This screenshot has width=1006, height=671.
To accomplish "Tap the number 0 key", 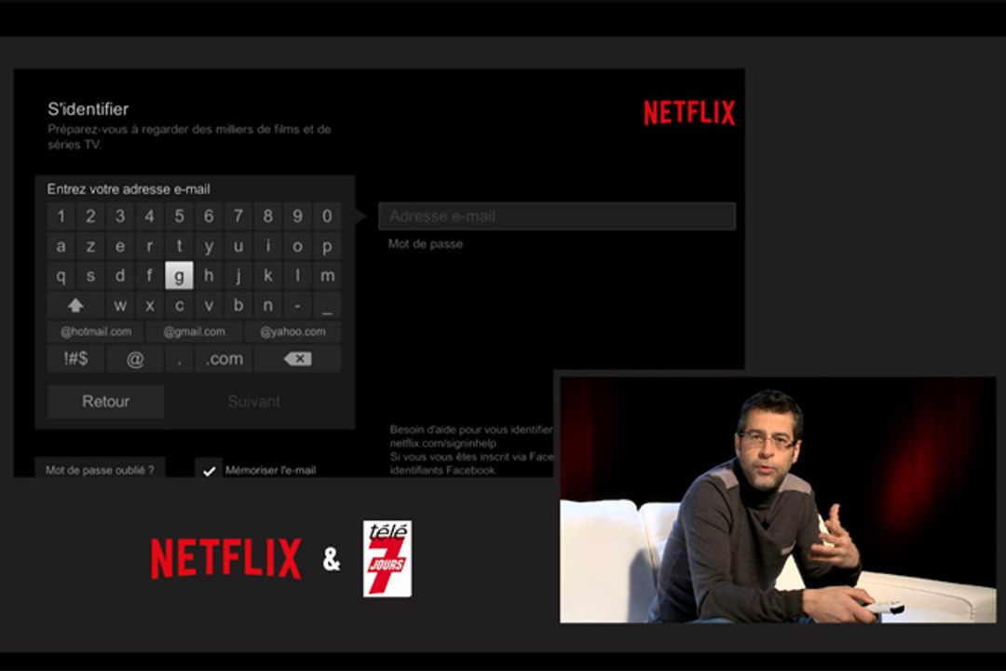I will tap(327, 216).
